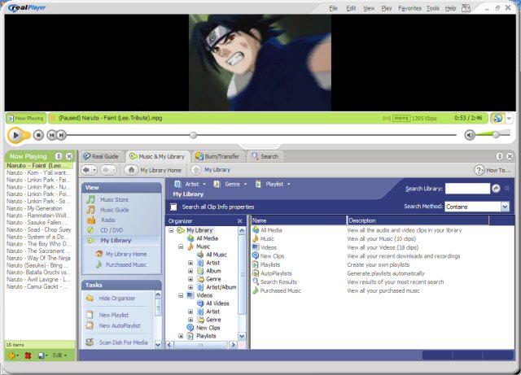Click the volume slider knob
This screenshot has width=521, height=375.
pyautogui.click(x=496, y=134)
